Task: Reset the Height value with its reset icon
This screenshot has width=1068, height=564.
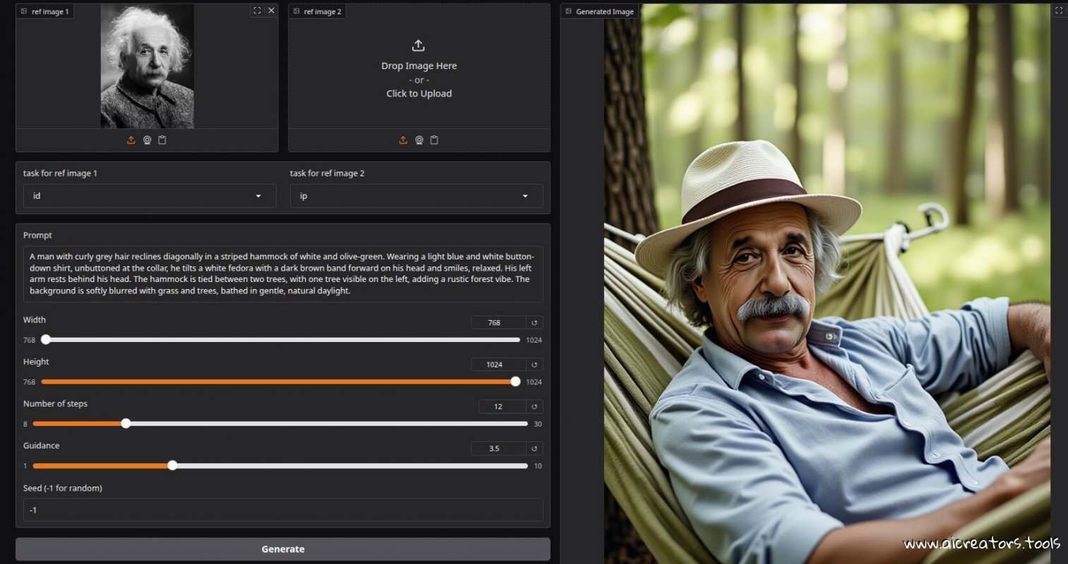Action: coord(534,364)
